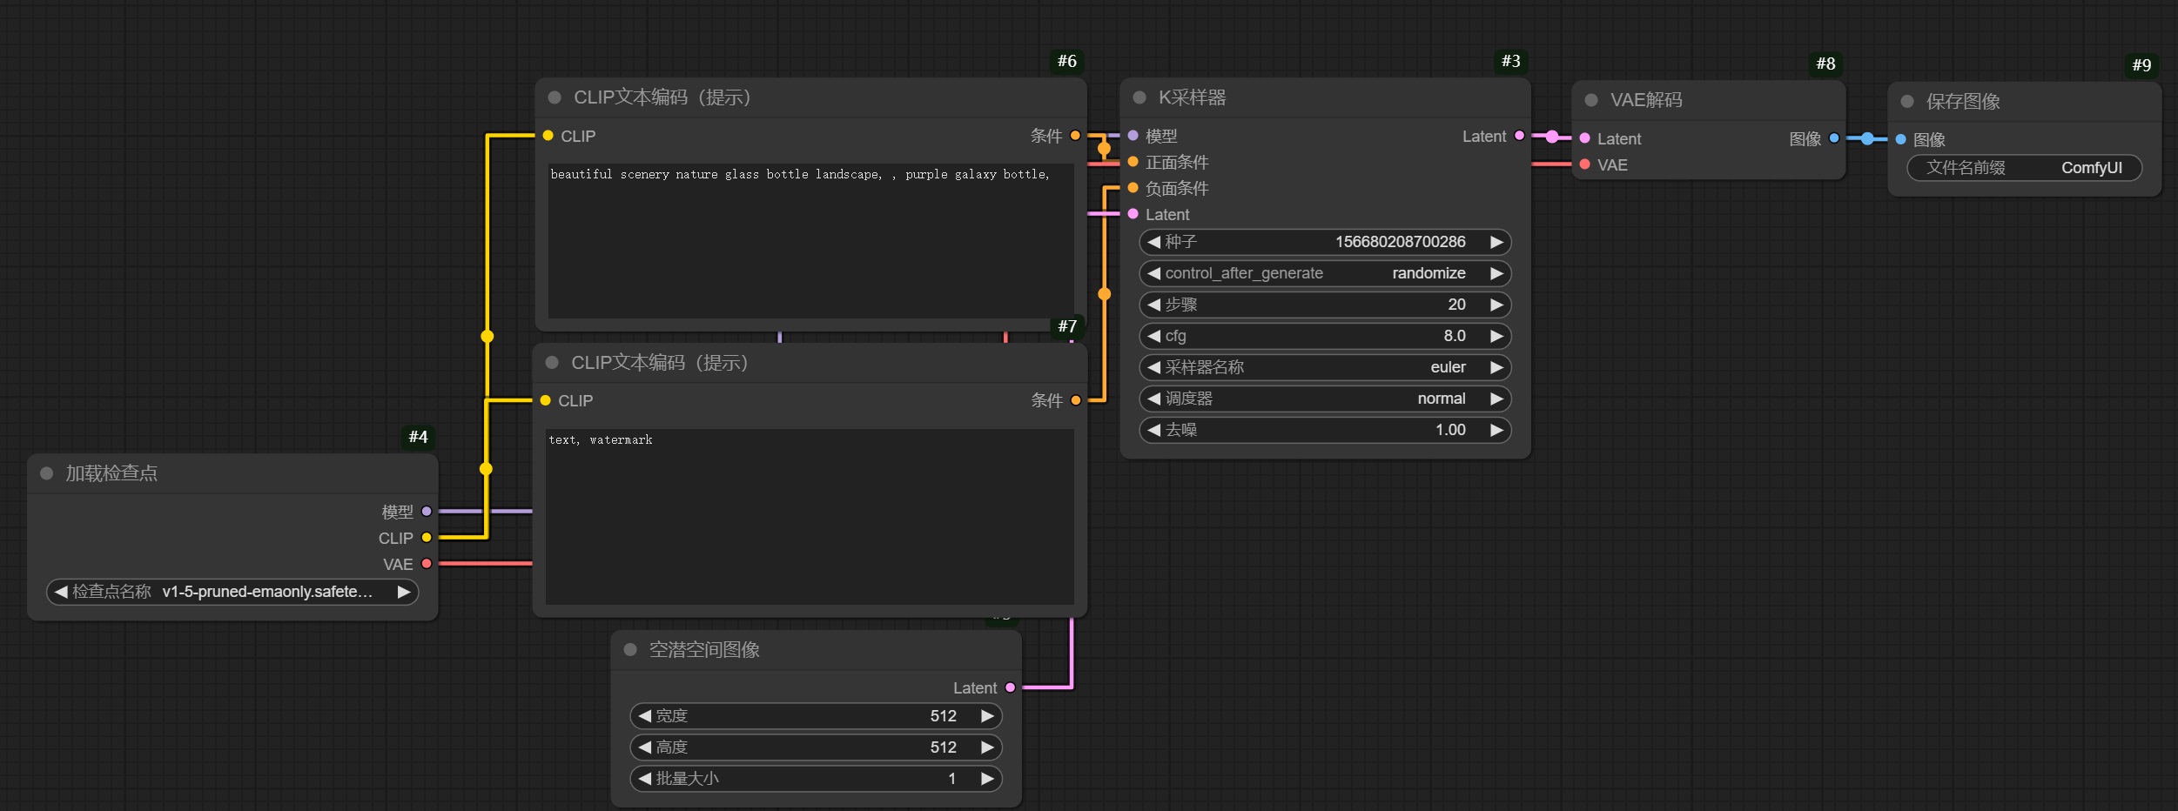
Task: Change control_after_generate randomize option
Action: [1324, 273]
